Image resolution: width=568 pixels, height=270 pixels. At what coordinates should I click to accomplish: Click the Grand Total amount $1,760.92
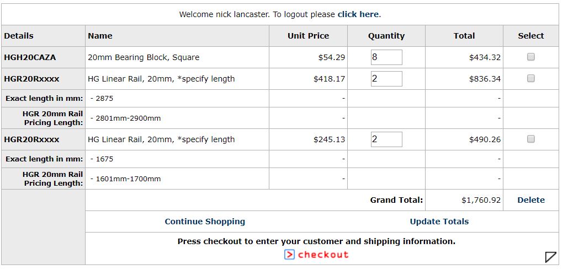pyautogui.click(x=481, y=200)
